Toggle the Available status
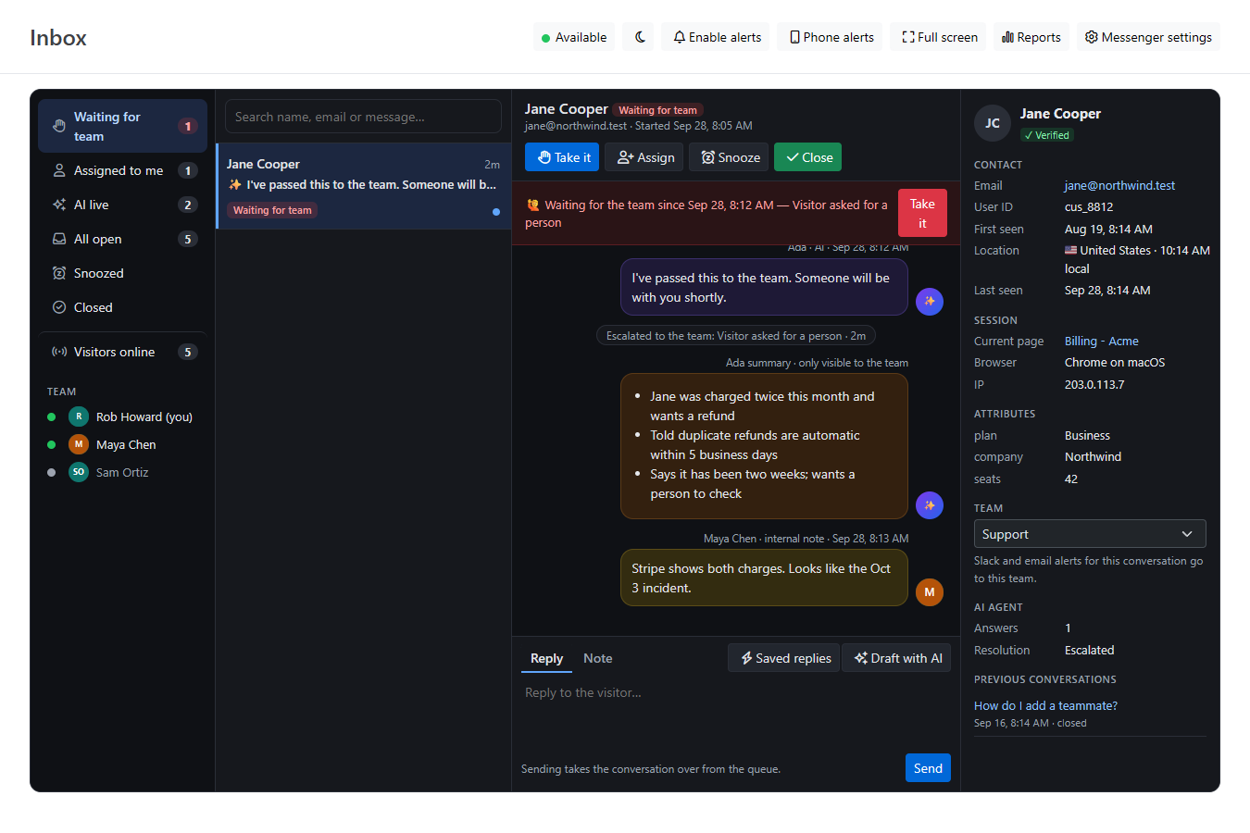The width and height of the screenshot is (1250, 833). point(574,37)
